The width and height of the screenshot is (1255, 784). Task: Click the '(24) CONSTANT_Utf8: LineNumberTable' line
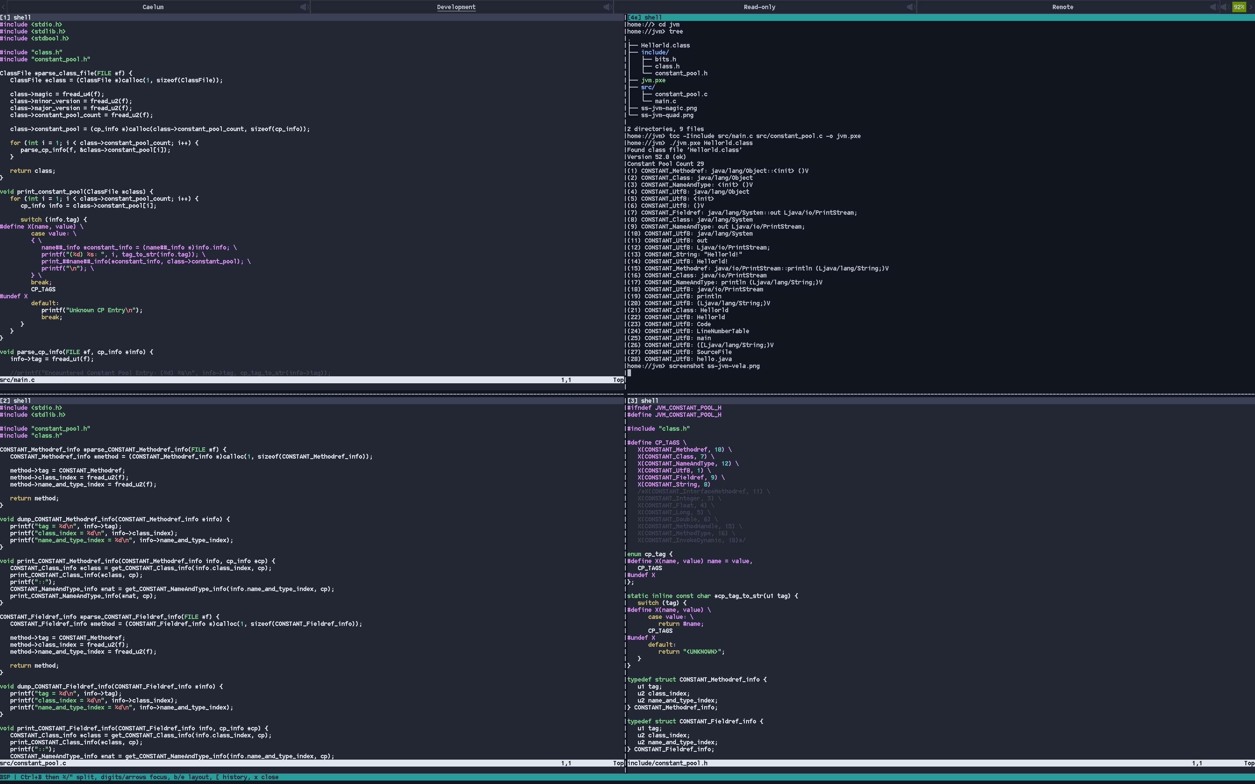[x=688, y=331]
